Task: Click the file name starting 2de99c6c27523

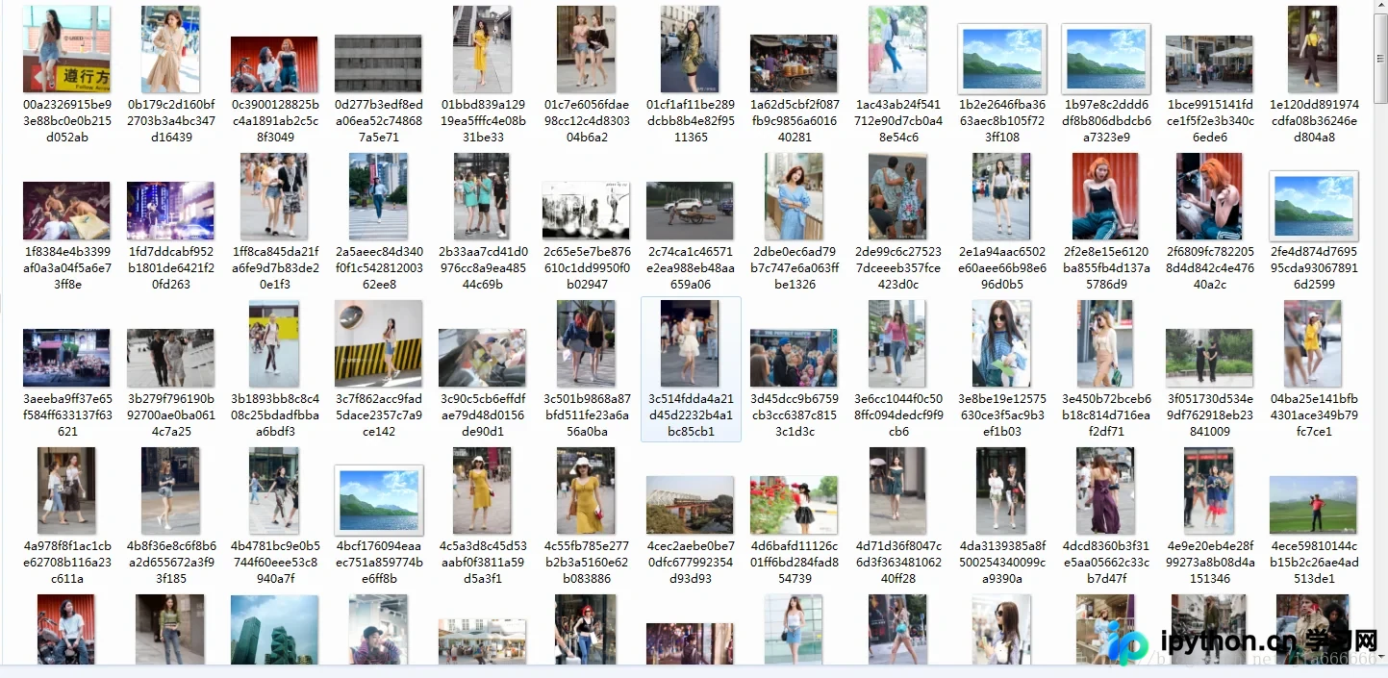Action: point(897,268)
